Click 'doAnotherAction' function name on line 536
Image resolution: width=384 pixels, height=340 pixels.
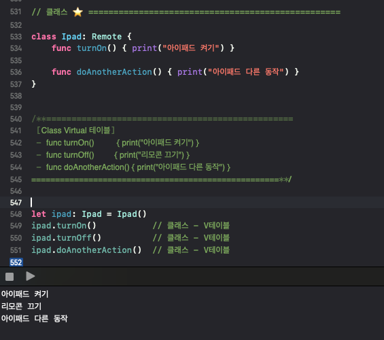pos(114,72)
